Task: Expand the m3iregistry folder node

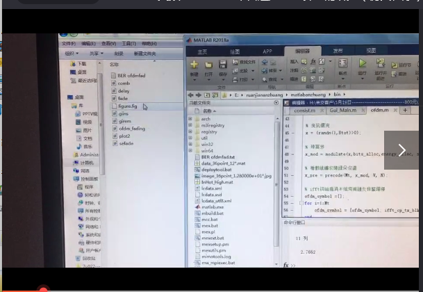Action: pos(190,125)
